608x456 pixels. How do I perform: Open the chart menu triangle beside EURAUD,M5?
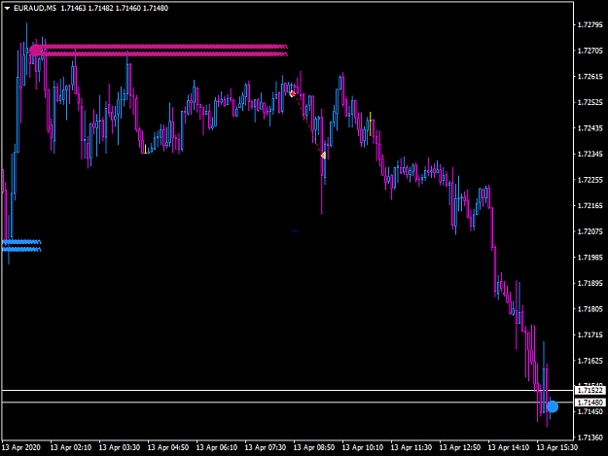(7, 8)
